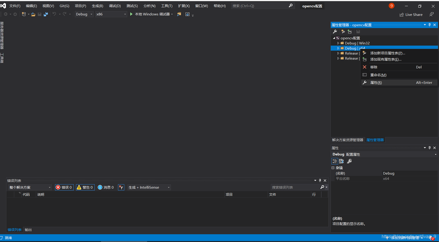Select the Debug | Win32 tree row
This screenshot has width=439, height=242.
(x=384, y=43)
